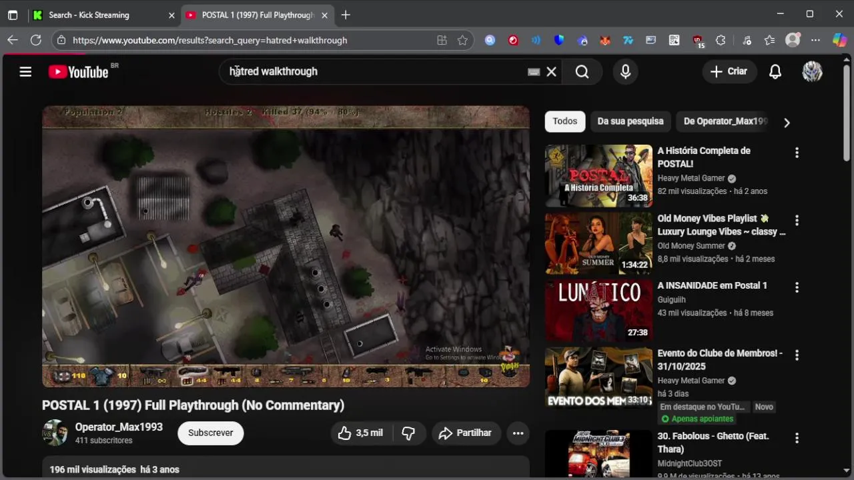Open the Midnight Club 3 thumbnail
This screenshot has width=854, height=480.
[x=598, y=453]
